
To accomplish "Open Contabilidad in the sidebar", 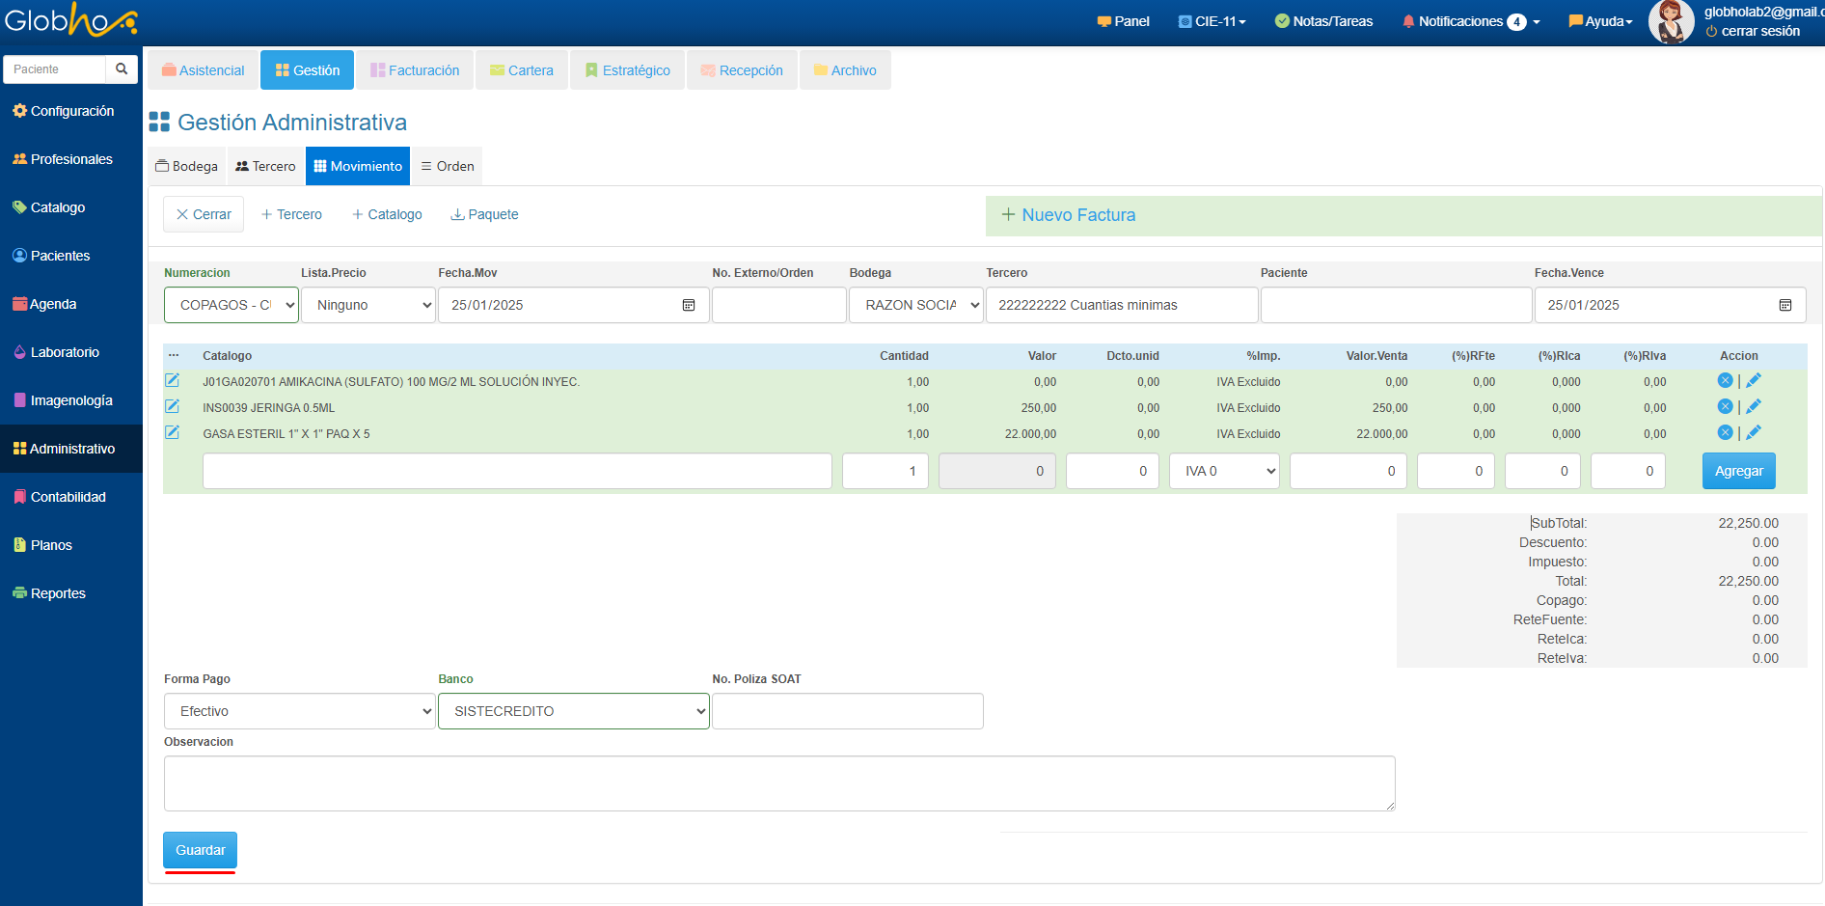I will (68, 497).
